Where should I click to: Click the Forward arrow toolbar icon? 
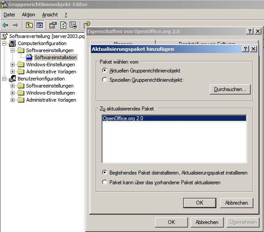click(15, 26)
